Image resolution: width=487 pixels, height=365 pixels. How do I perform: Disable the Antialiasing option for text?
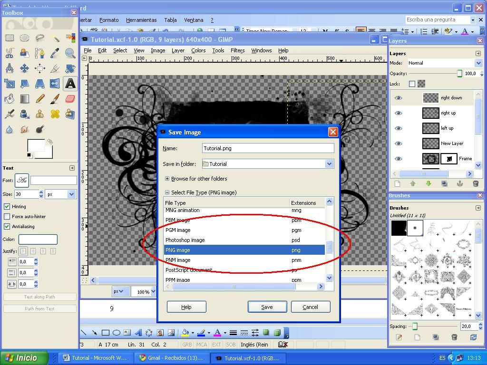[7, 226]
